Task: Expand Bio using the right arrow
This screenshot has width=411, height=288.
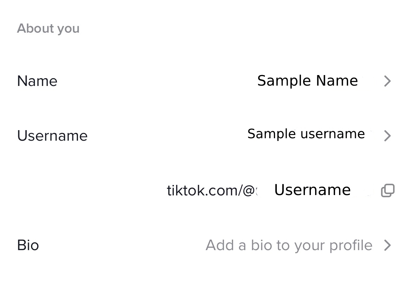Action: (x=387, y=245)
